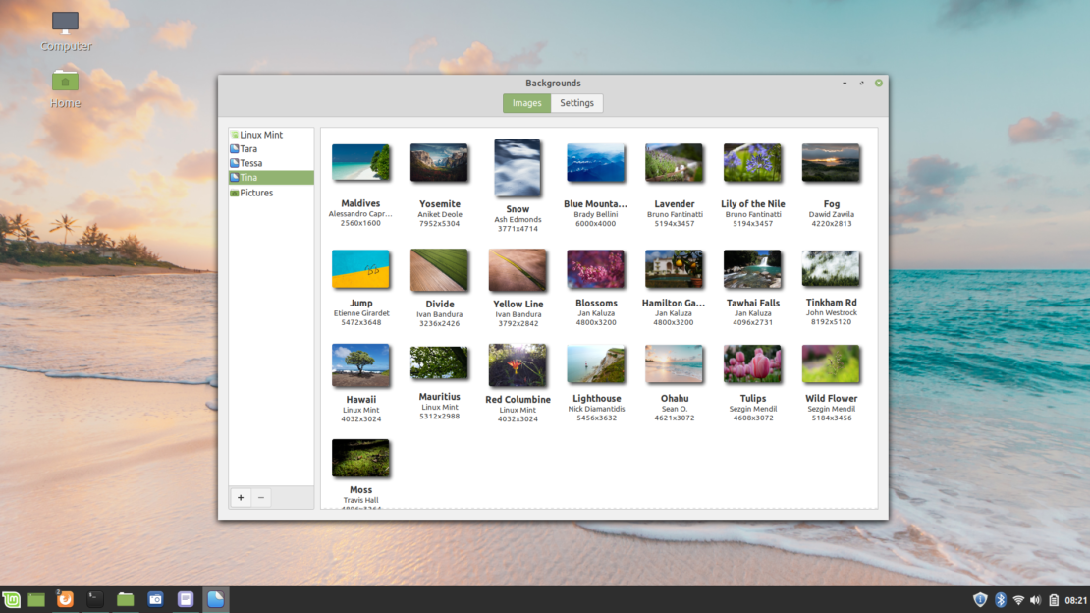This screenshot has height=613, width=1090.
Task: Choose the Hawaii wallpaper thumbnail
Action: click(360, 364)
